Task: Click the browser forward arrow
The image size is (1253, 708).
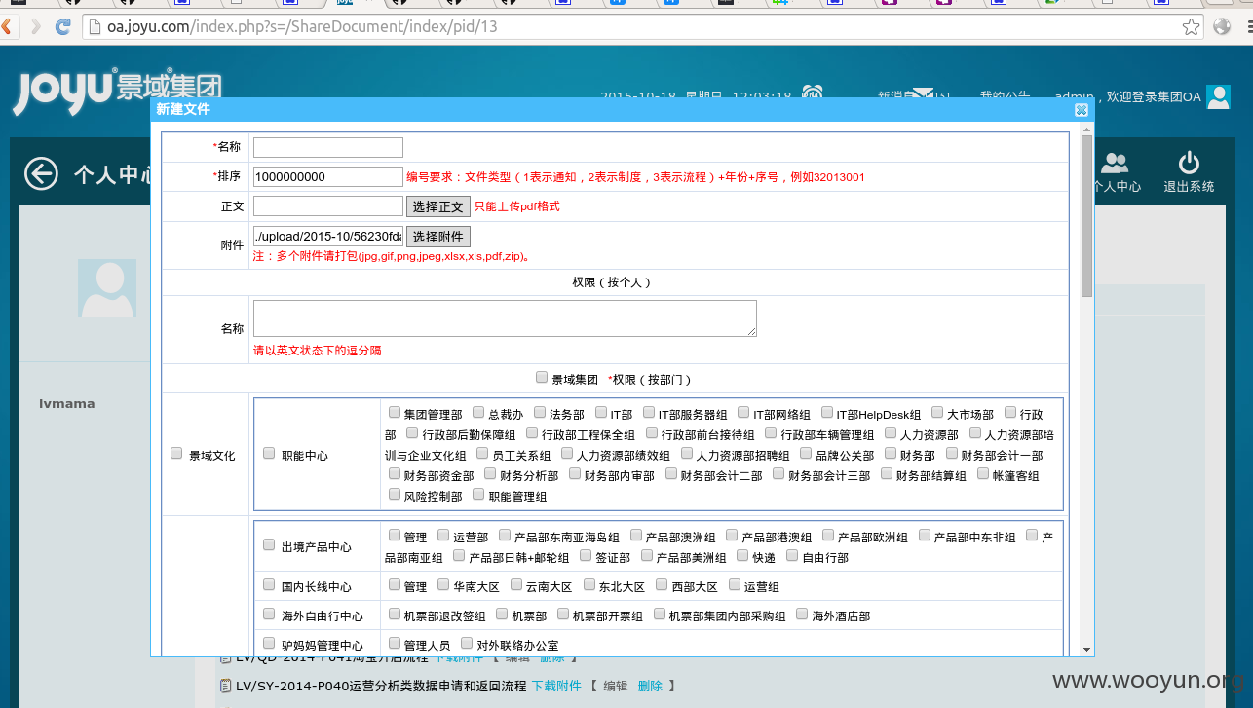Action: tap(37, 26)
